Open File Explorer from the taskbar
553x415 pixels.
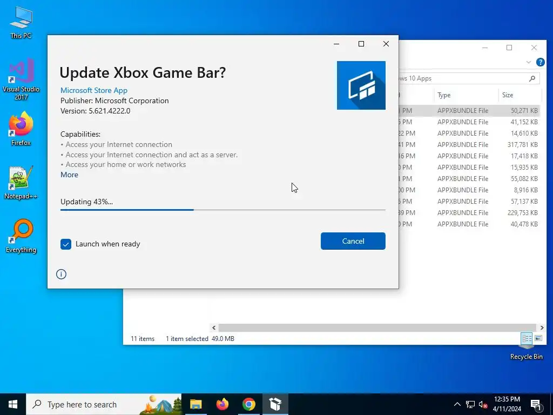[195, 404]
